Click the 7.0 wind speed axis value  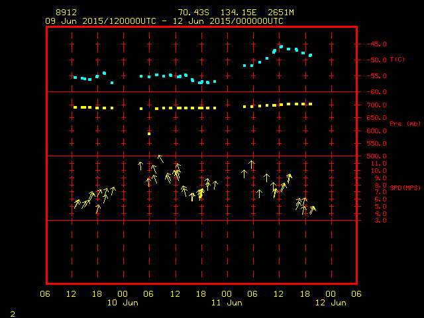(380, 192)
